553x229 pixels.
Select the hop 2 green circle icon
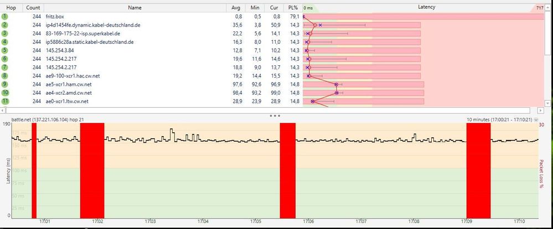(4, 25)
